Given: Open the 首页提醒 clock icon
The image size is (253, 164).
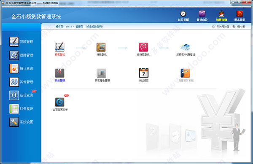Looking at the screenshot, I should (x=183, y=14).
